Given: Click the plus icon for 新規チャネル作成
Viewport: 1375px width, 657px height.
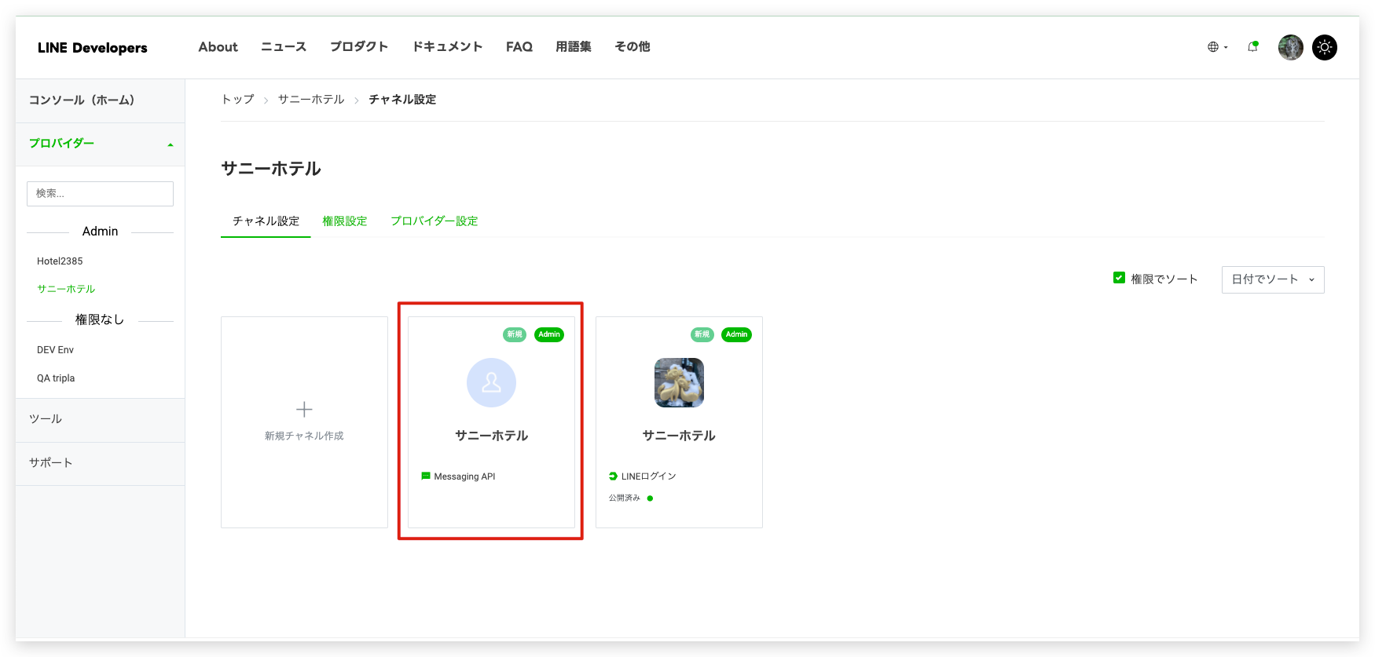Looking at the screenshot, I should [304, 409].
